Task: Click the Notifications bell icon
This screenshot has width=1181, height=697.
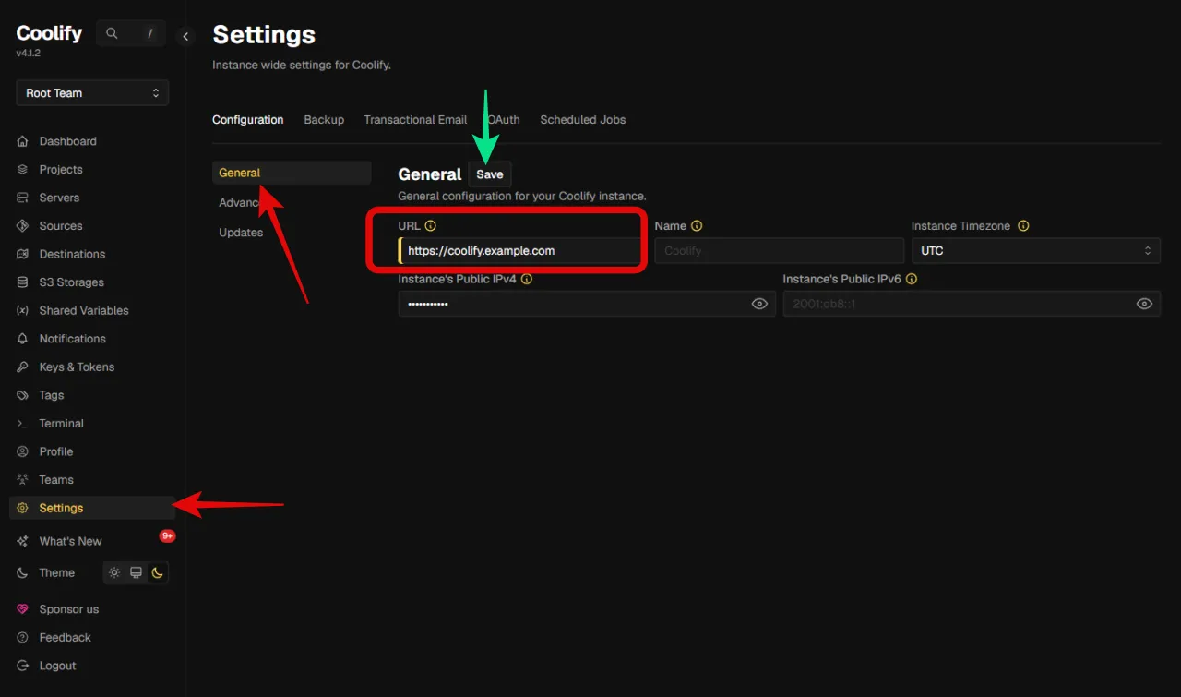Action: tap(22, 339)
